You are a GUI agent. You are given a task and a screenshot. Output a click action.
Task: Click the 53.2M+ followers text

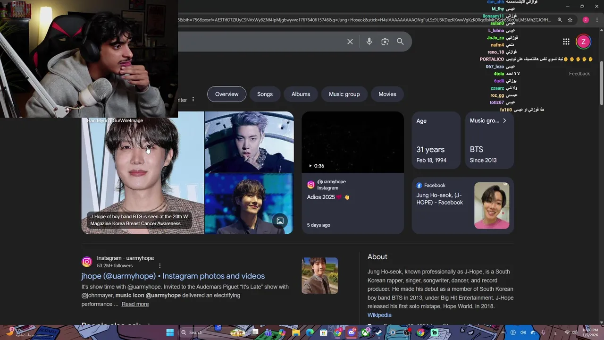click(x=115, y=266)
